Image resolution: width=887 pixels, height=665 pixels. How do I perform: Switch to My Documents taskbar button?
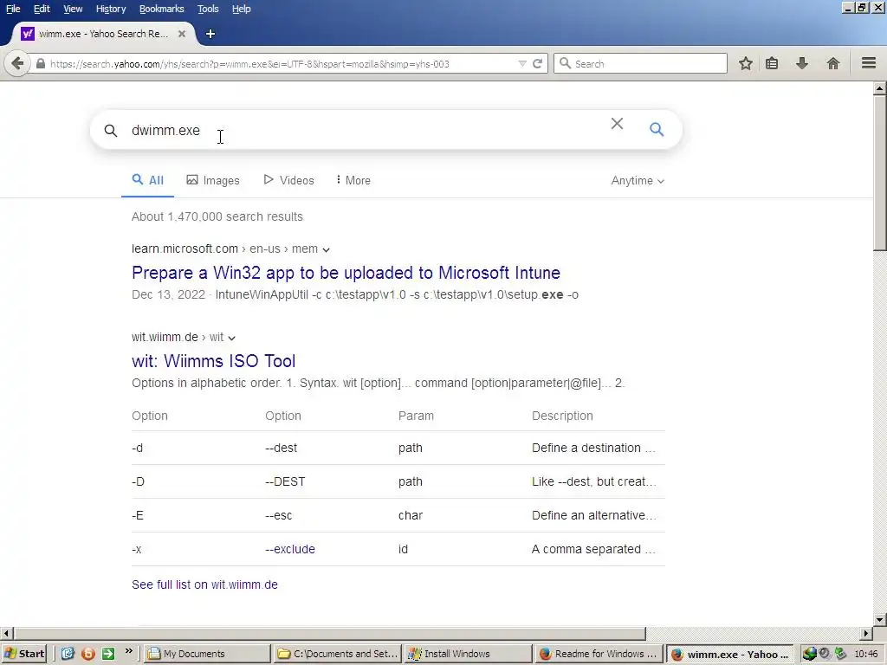click(205, 654)
